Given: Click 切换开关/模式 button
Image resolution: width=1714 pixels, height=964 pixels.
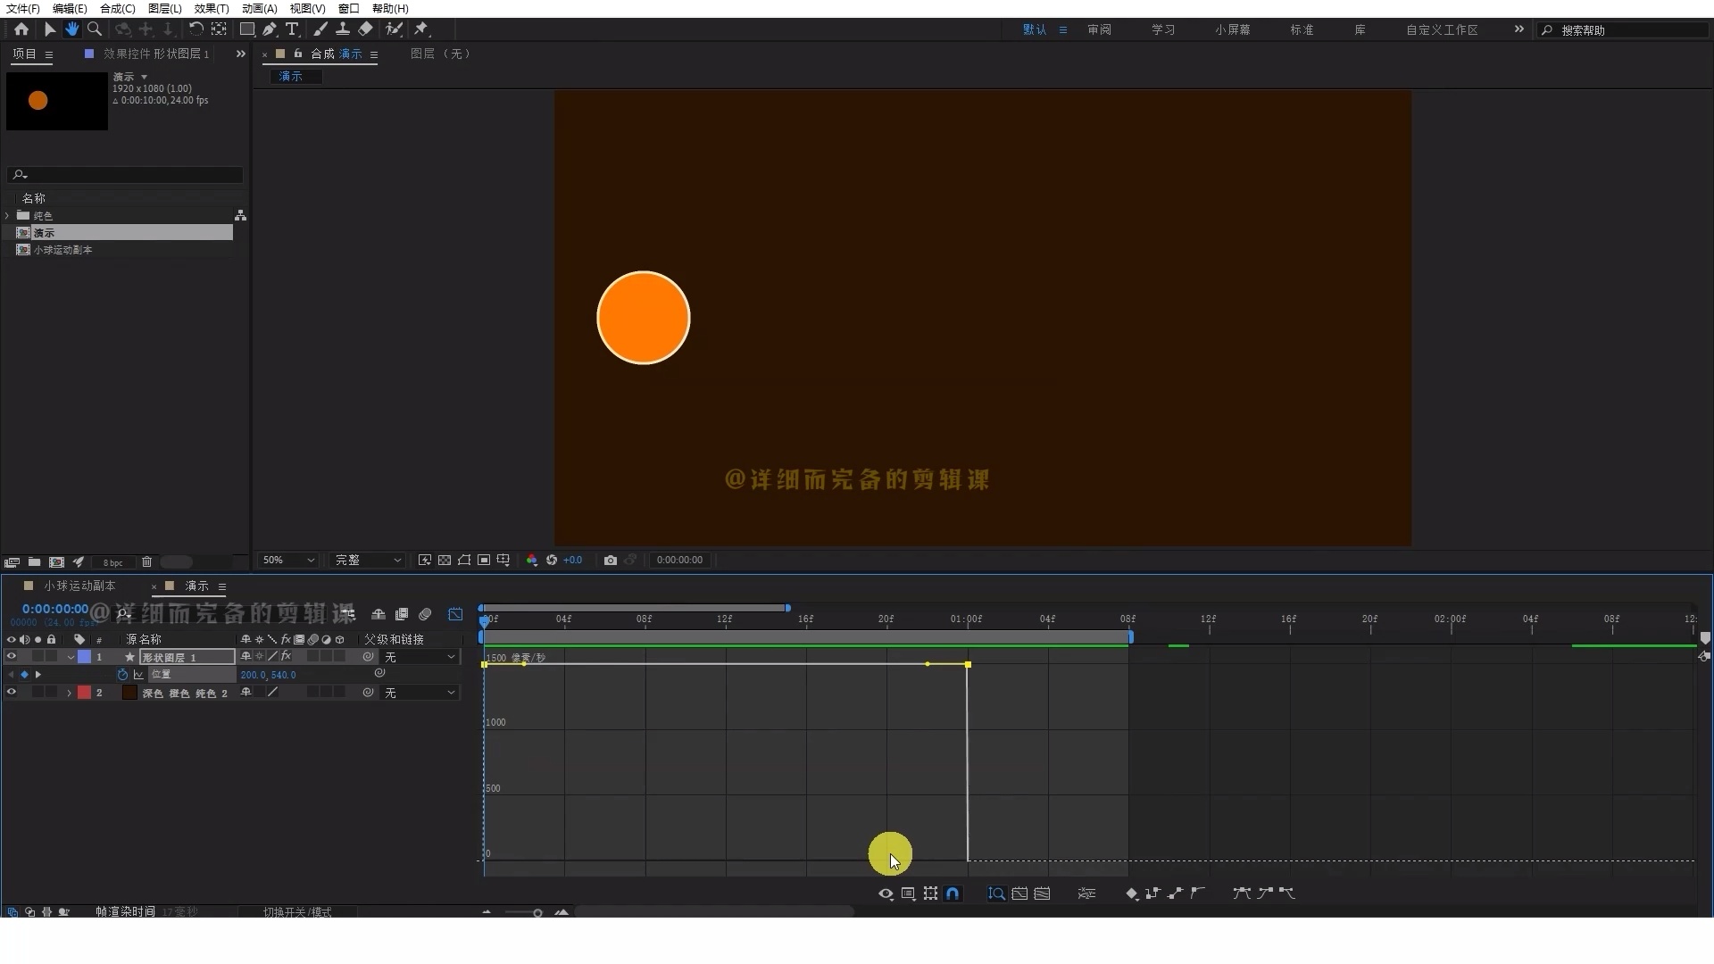Looking at the screenshot, I should pyautogui.click(x=297, y=912).
